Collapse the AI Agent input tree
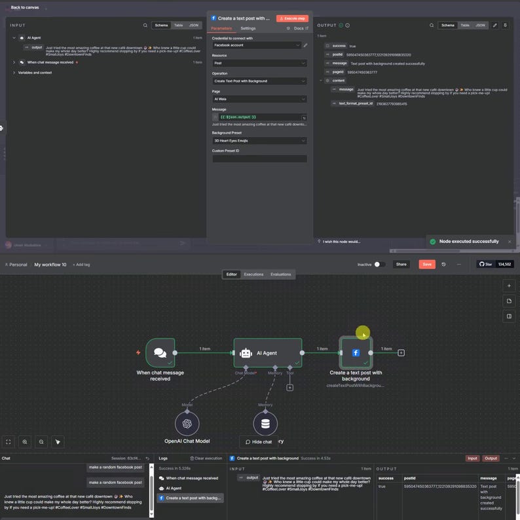This screenshot has width=520, height=520. click(14, 38)
